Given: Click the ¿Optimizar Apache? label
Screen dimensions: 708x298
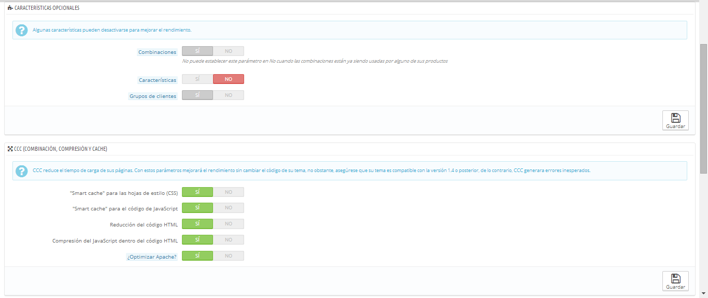Looking at the screenshot, I should pos(152,257).
